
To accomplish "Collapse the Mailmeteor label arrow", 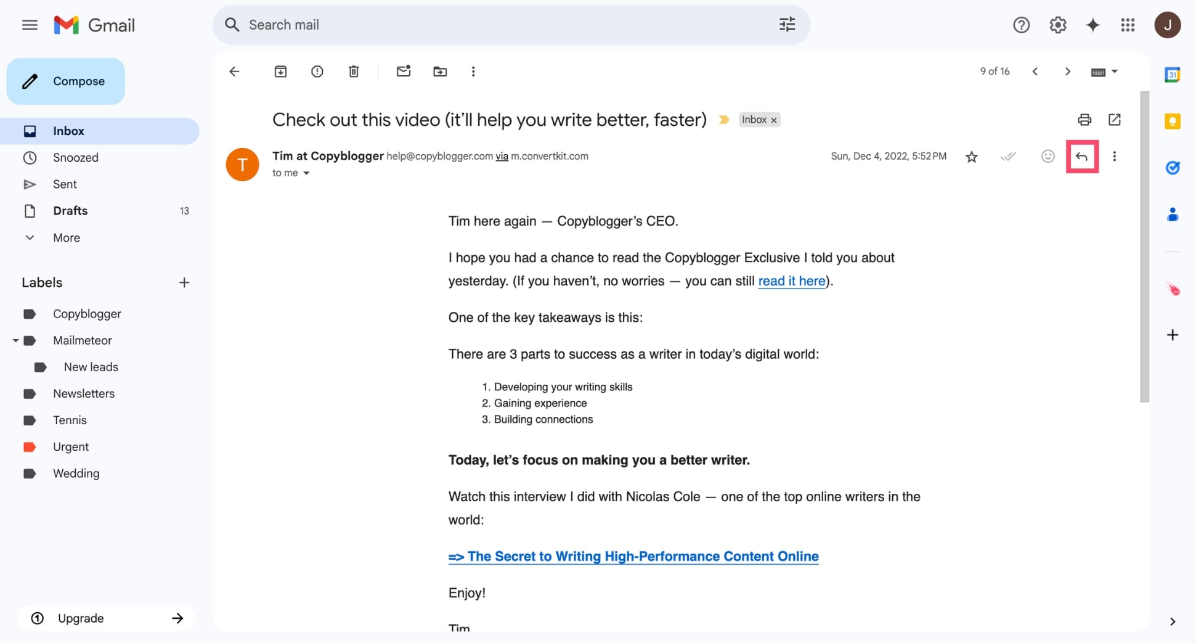I will [x=15, y=340].
